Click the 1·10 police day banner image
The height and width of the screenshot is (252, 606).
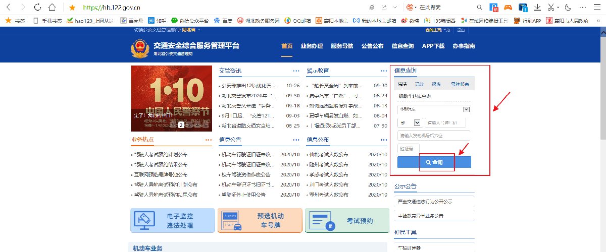(x=171, y=98)
